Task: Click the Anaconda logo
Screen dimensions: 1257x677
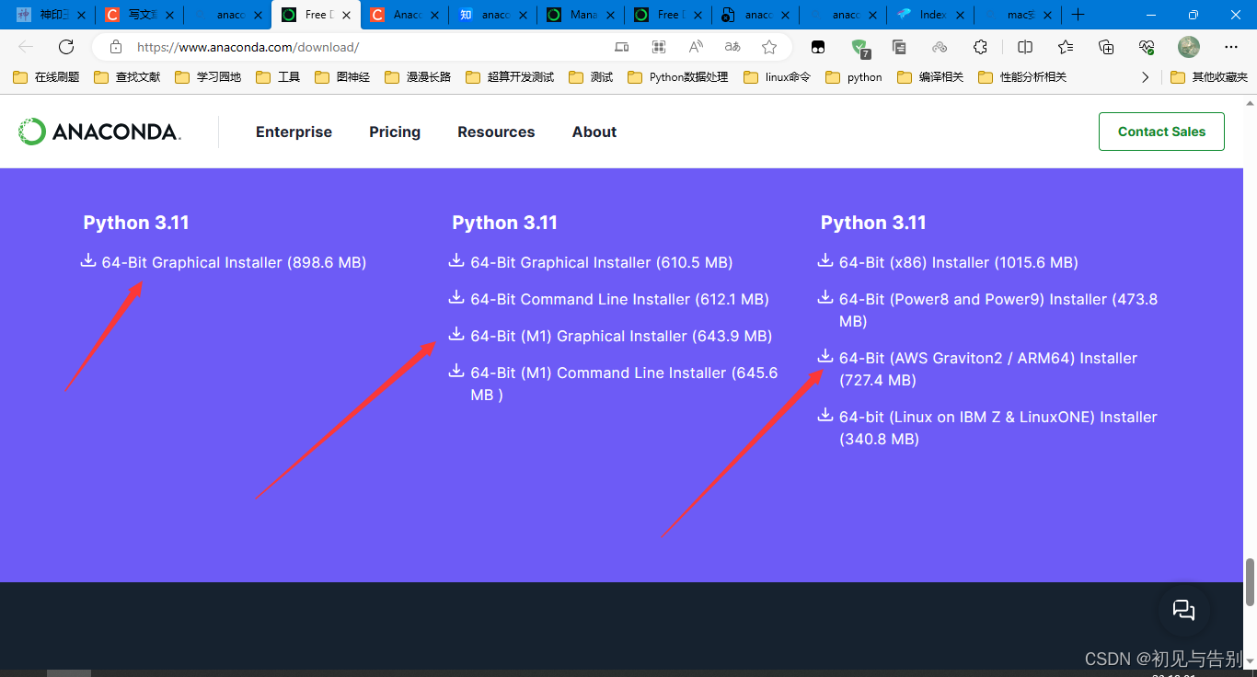Action: pyautogui.click(x=99, y=132)
